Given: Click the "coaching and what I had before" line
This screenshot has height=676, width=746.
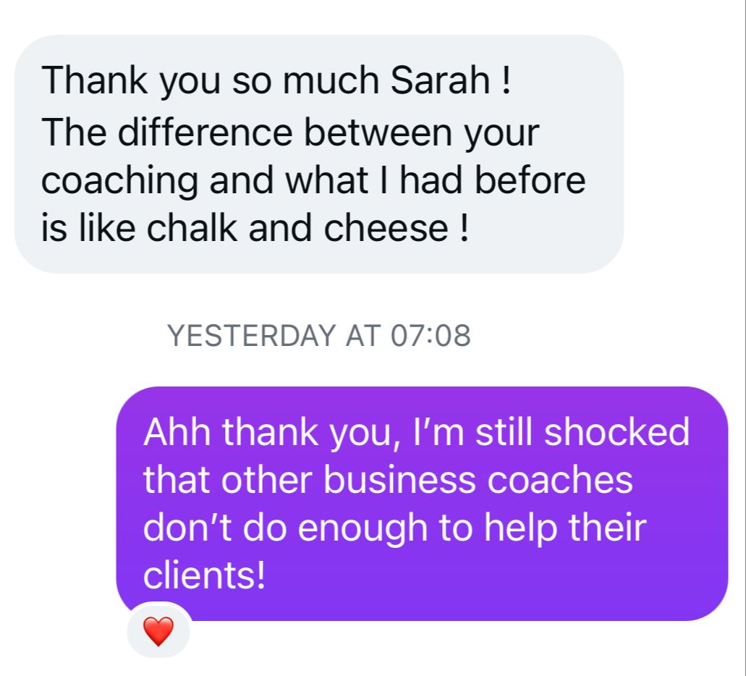Looking at the screenshot, I should point(313,180).
